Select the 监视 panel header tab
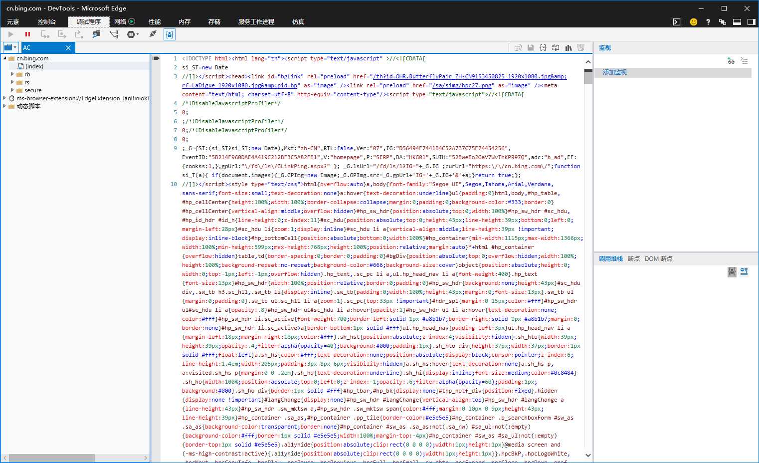This screenshot has height=463, width=759. pyautogui.click(x=605, y=48)
